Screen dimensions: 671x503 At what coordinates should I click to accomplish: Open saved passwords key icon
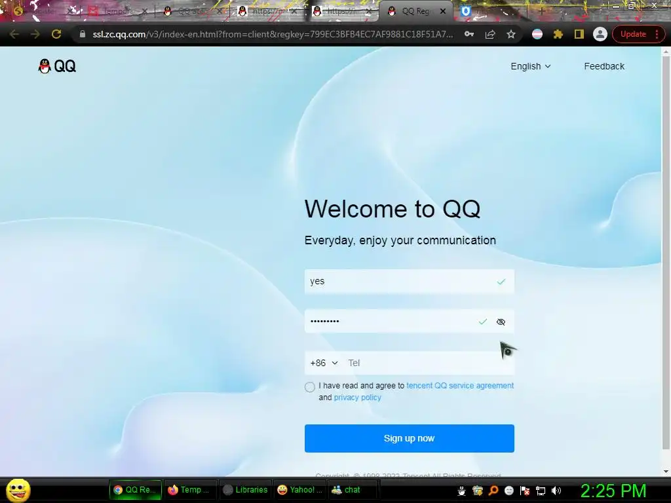[469, 34]
